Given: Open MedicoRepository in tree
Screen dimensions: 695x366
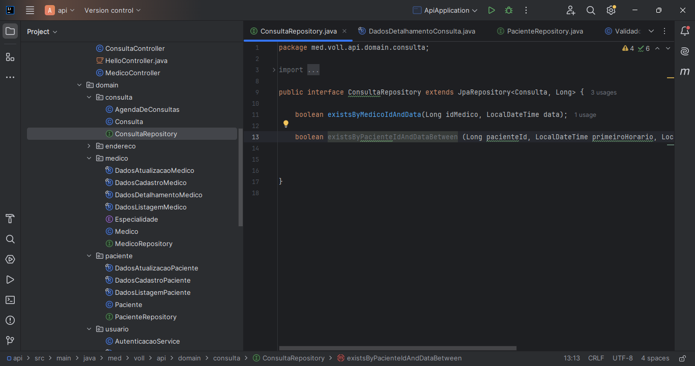Looking at the screenshot, I should click(143, 243).
